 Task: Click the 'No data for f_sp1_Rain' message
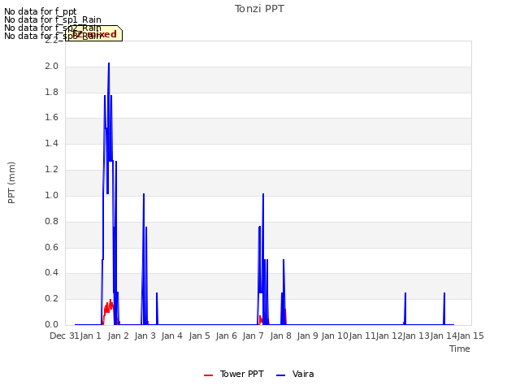click(53, 19)
